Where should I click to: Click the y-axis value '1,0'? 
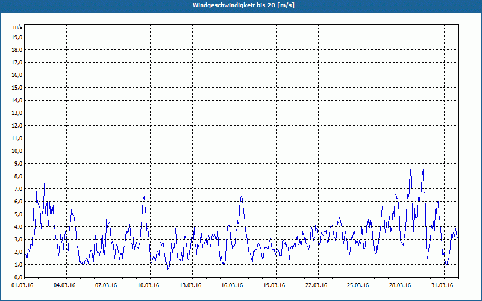pos(18,264)
